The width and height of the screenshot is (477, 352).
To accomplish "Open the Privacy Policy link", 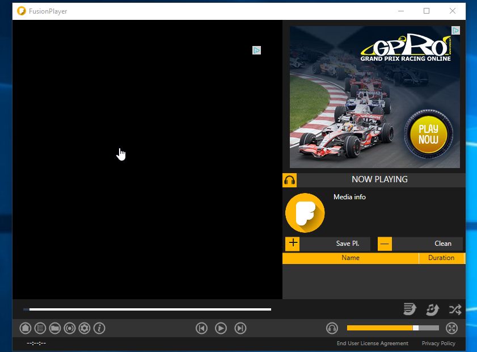I will (438, 343).
